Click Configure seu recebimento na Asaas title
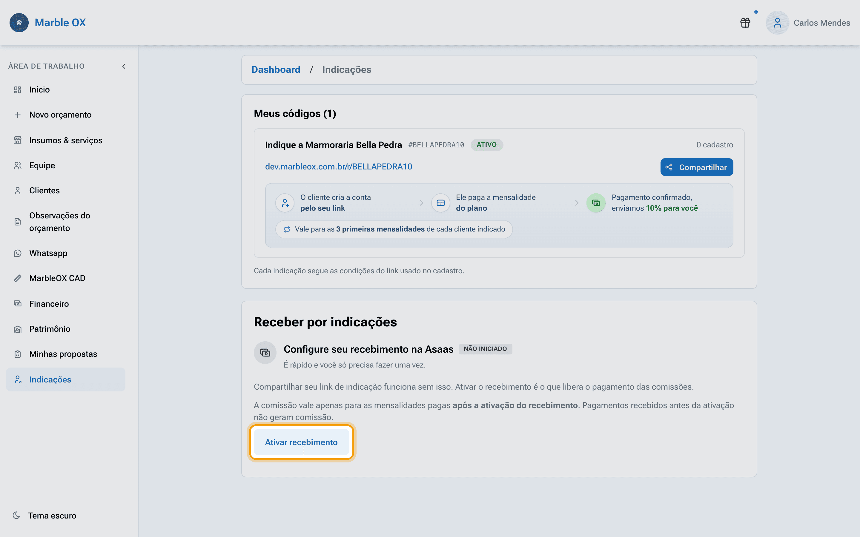Screen dimensions: 860x537 click(x=368, y=349)
